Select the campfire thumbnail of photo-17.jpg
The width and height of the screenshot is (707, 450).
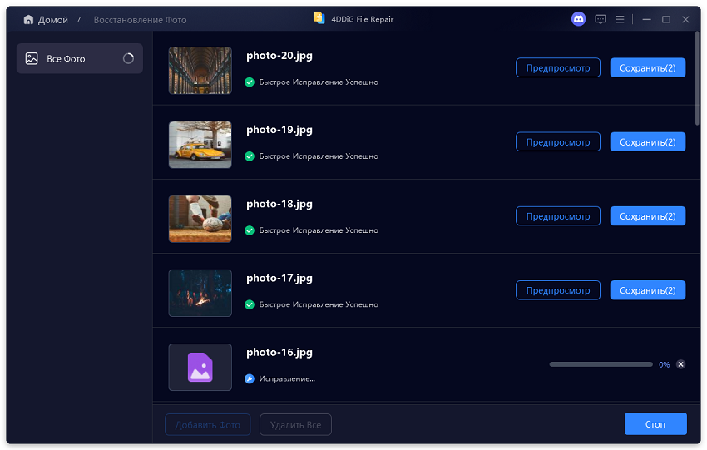click(x=200, y=293)
